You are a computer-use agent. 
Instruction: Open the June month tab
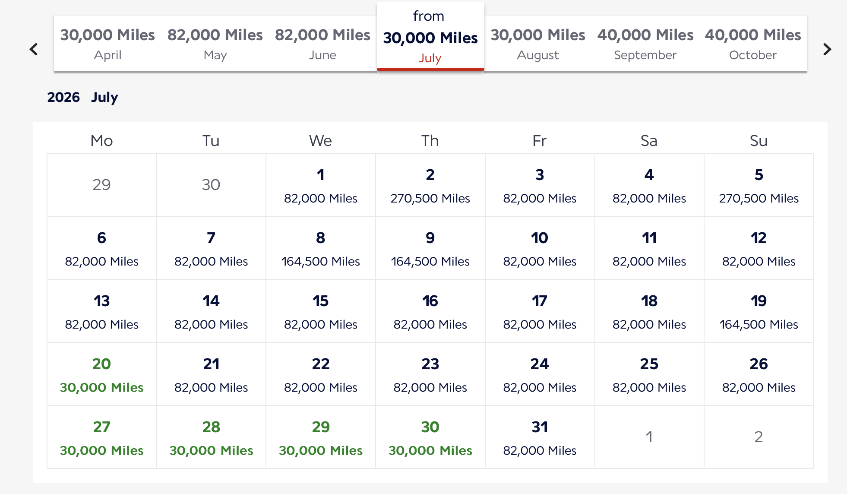coord(322,44)
